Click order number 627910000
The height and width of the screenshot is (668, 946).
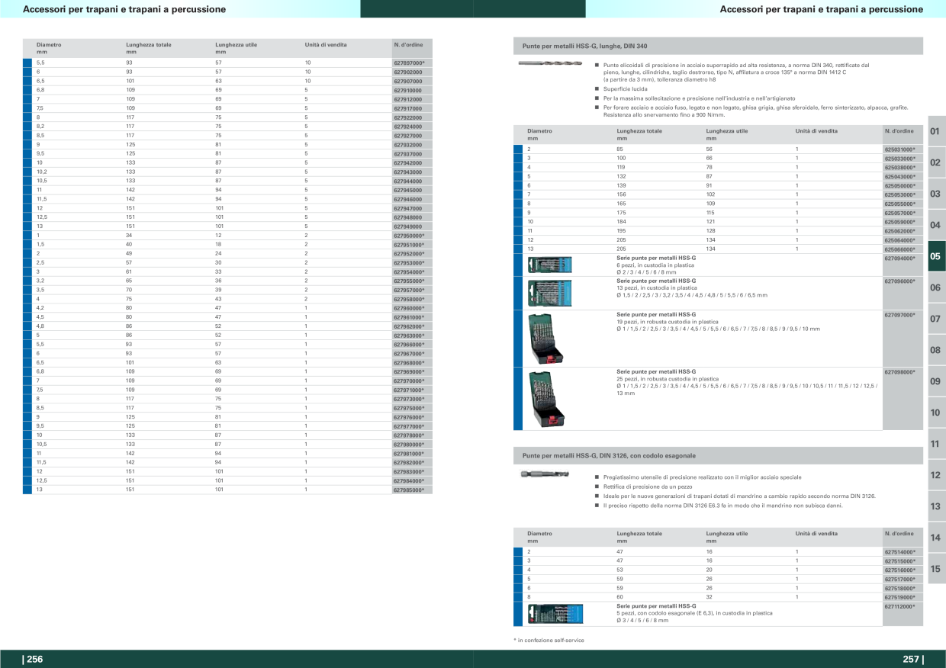(408, 90)
